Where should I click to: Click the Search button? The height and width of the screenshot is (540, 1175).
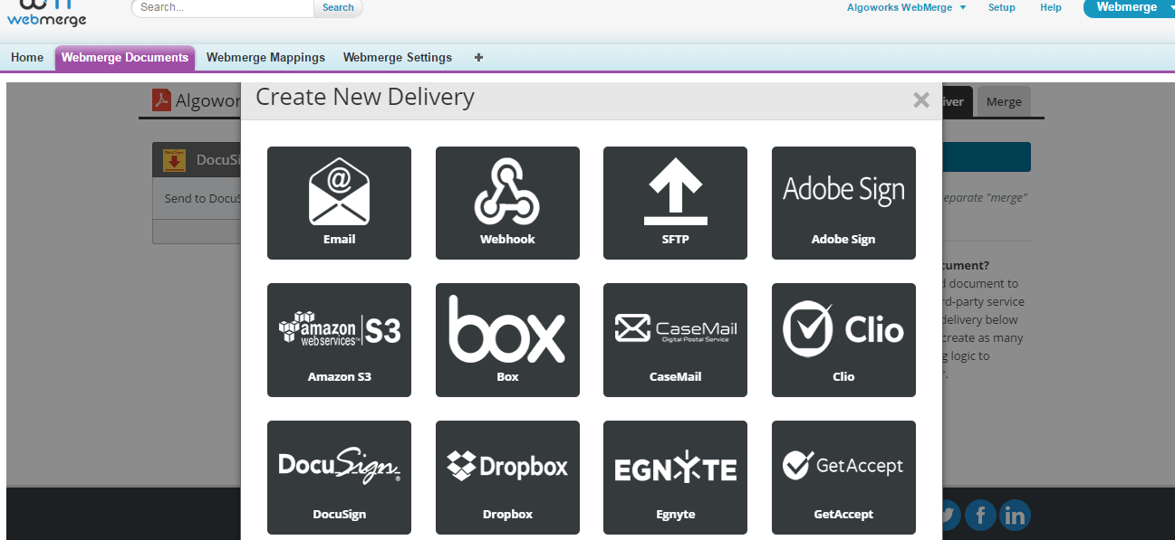338,7
